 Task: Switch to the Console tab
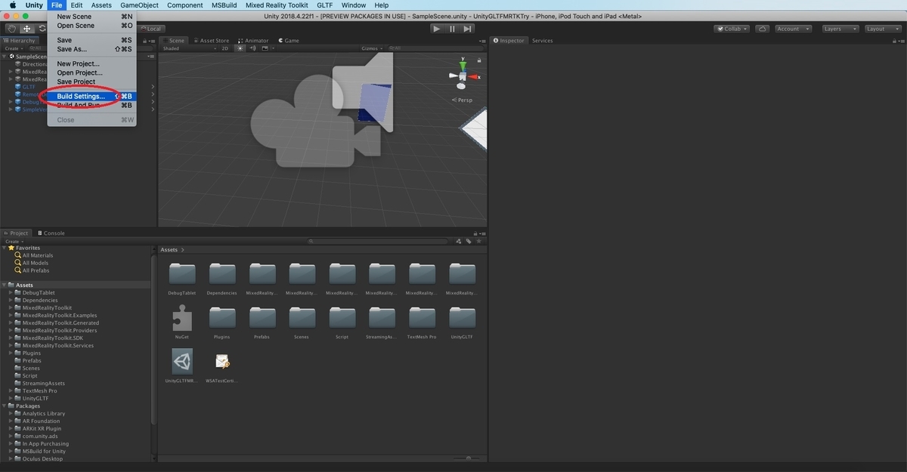(53, 233)
